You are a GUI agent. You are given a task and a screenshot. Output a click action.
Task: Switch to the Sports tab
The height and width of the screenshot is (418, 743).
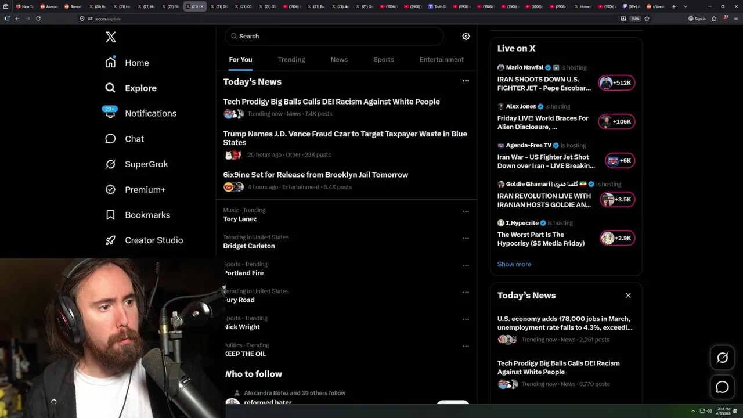[384, 59]
